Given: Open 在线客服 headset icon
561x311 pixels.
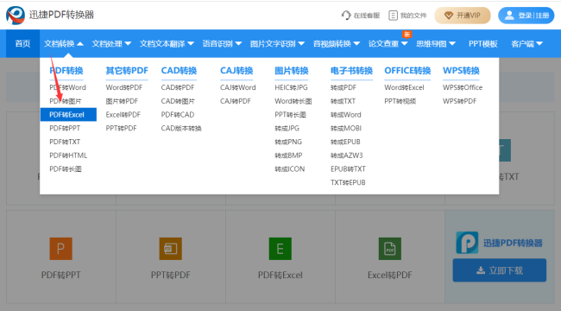Looking at the screenshot, I should point(346,16).
